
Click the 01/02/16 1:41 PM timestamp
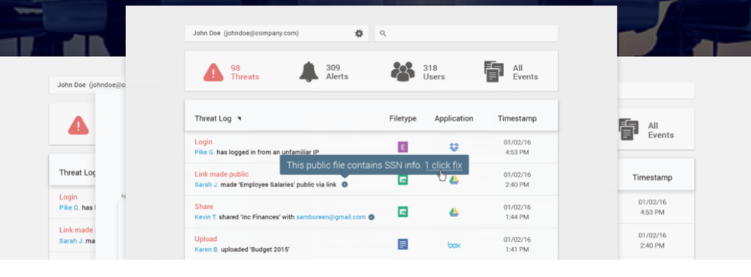tap(517, 245)
